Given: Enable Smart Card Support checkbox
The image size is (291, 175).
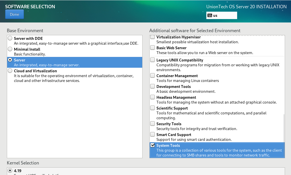Looking at the screenshot, I should pyautogui.click(x=152, y=134).
